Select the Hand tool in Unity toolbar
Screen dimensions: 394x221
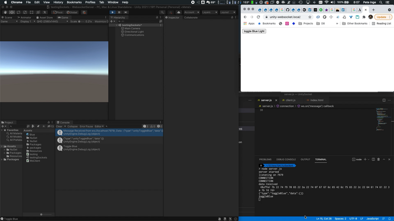coord(5,12)
